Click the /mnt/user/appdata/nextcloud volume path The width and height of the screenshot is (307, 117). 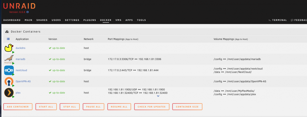point(245,69)
